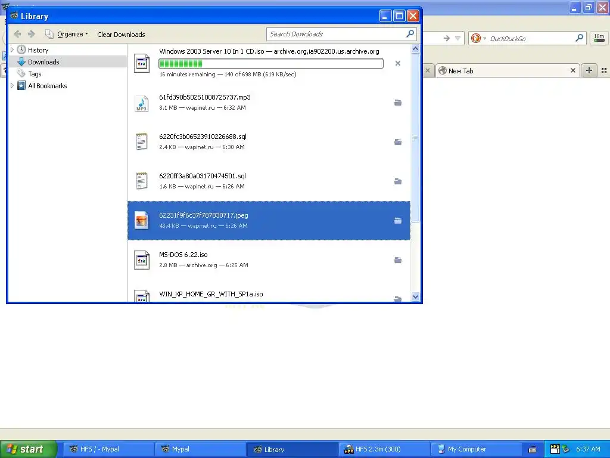Viewport: 610px width, 458px height.
Task: Select 6220fc3b06523910226688.sql entry
Action: [269, 142]
